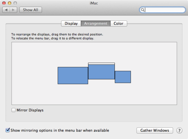Switch to the Display tab
Image resolution: width=188 pixels, height=139 pixels.
pos(71,24)
